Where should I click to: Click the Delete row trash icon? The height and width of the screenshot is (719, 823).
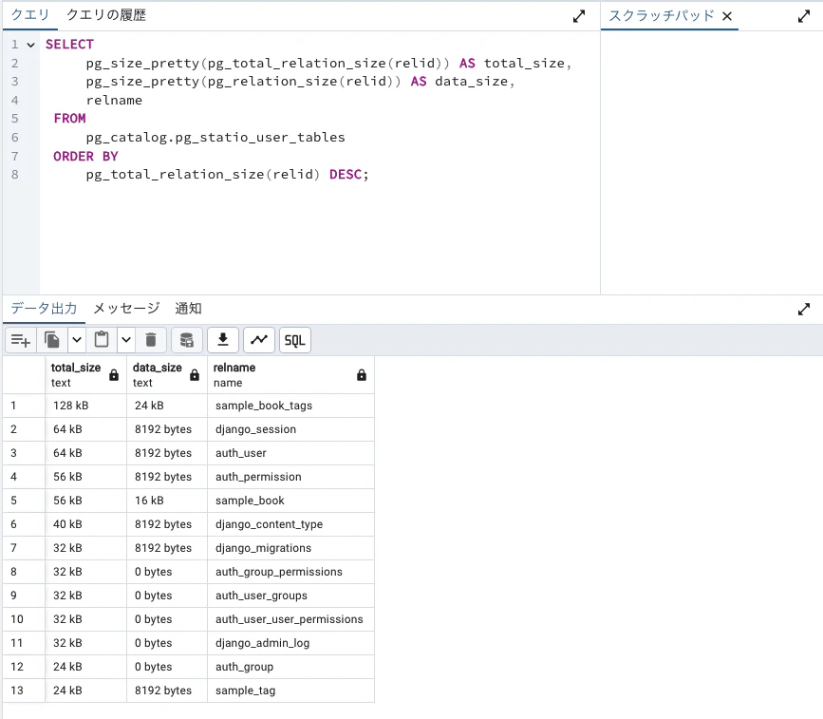151,340
